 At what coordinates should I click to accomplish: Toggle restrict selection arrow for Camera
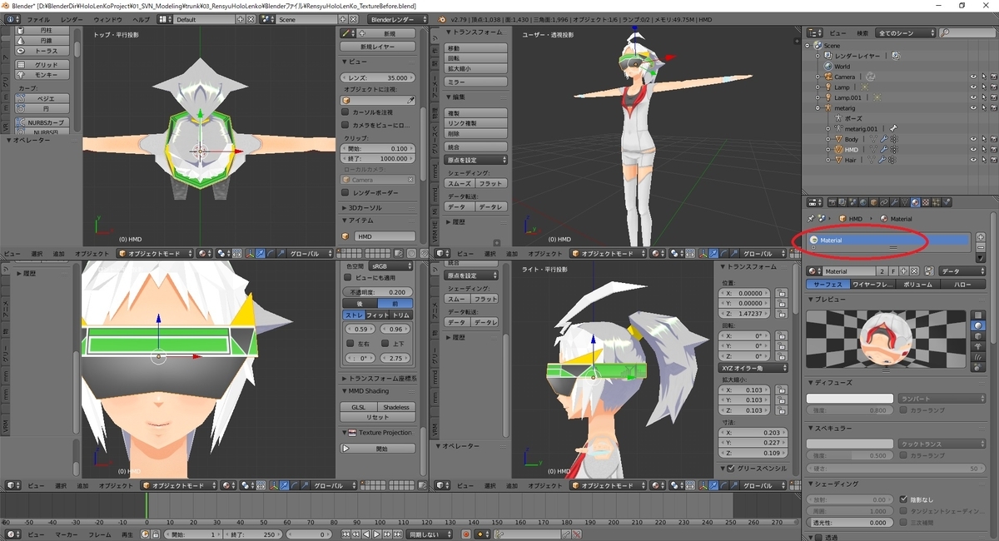[x=984, y=77]
